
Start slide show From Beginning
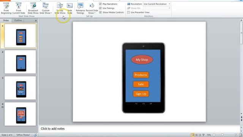(x=6, y=8)
